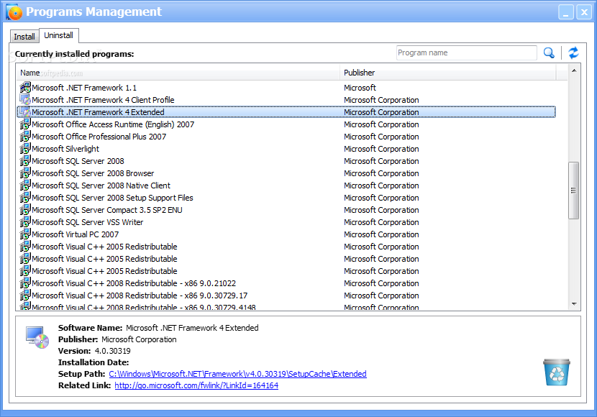Select Microsoft SQL Server VSS Writer
Viewport: 597px width, 417px height.
286,222
